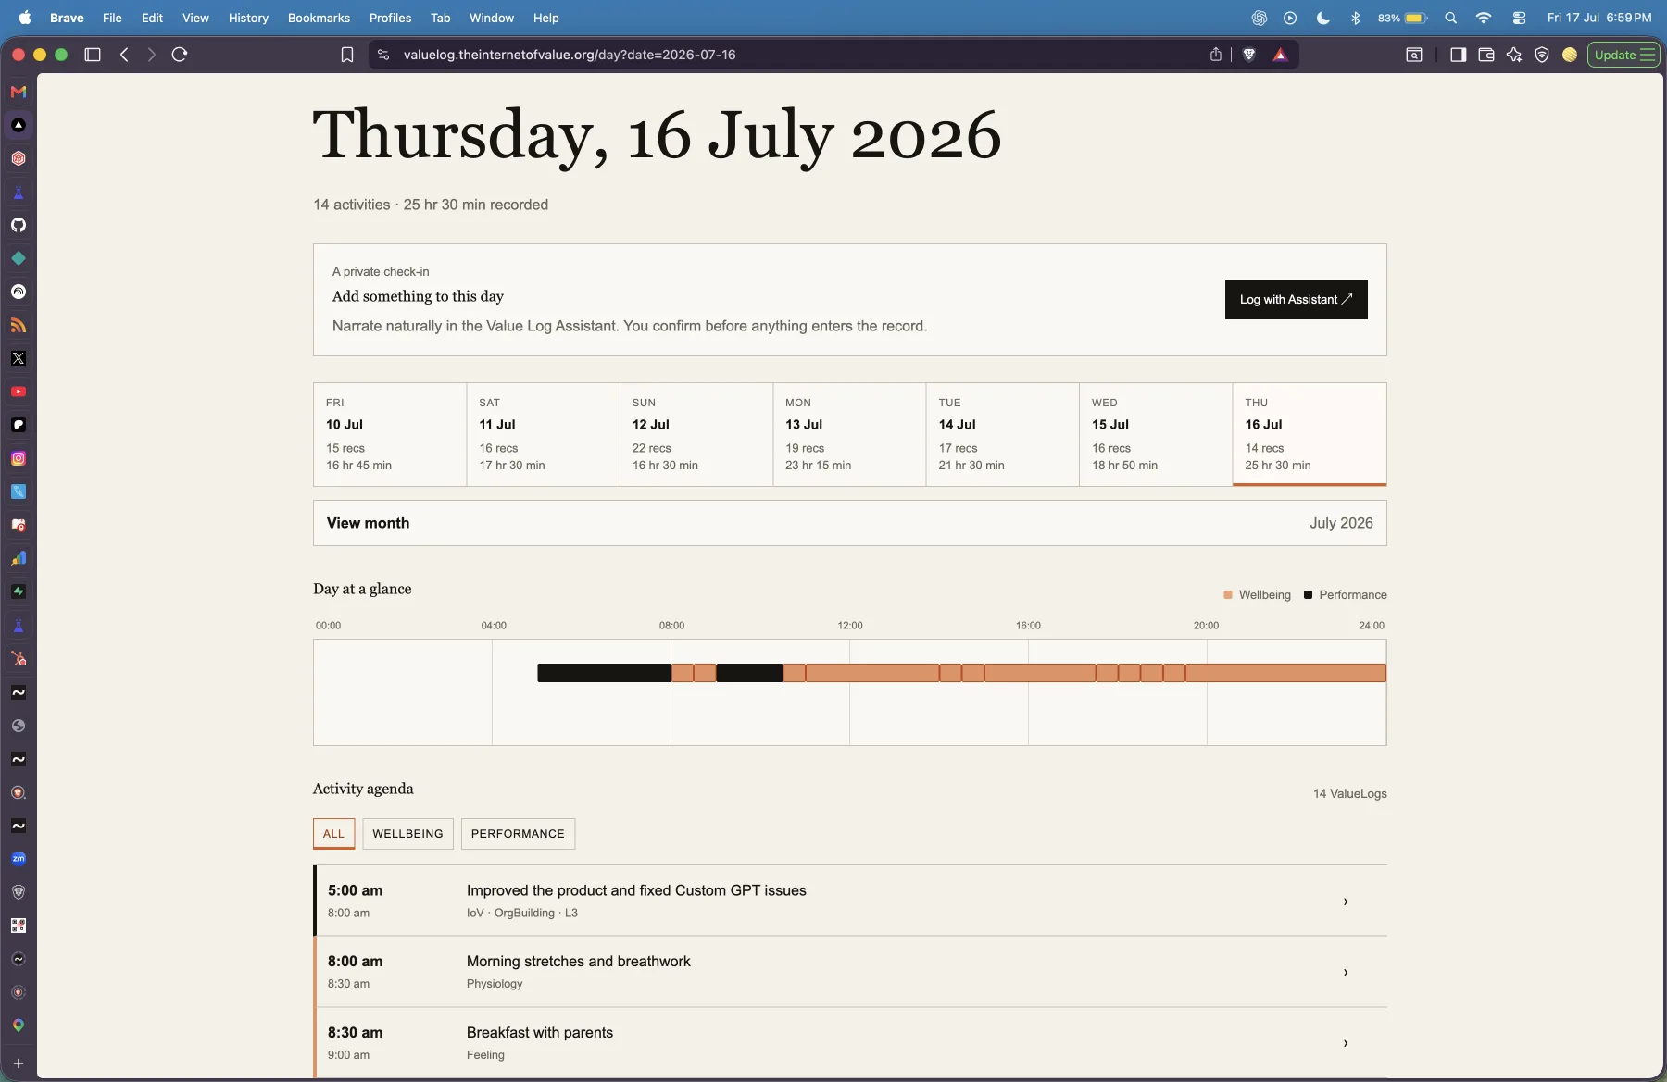The image size is (1667, 1082).
Task: Go to Wednesday 15 Jul day card
Action: point(1156,434)
